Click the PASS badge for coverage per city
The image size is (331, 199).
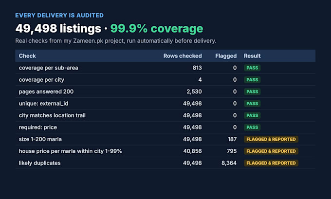[x=252, y=80]
